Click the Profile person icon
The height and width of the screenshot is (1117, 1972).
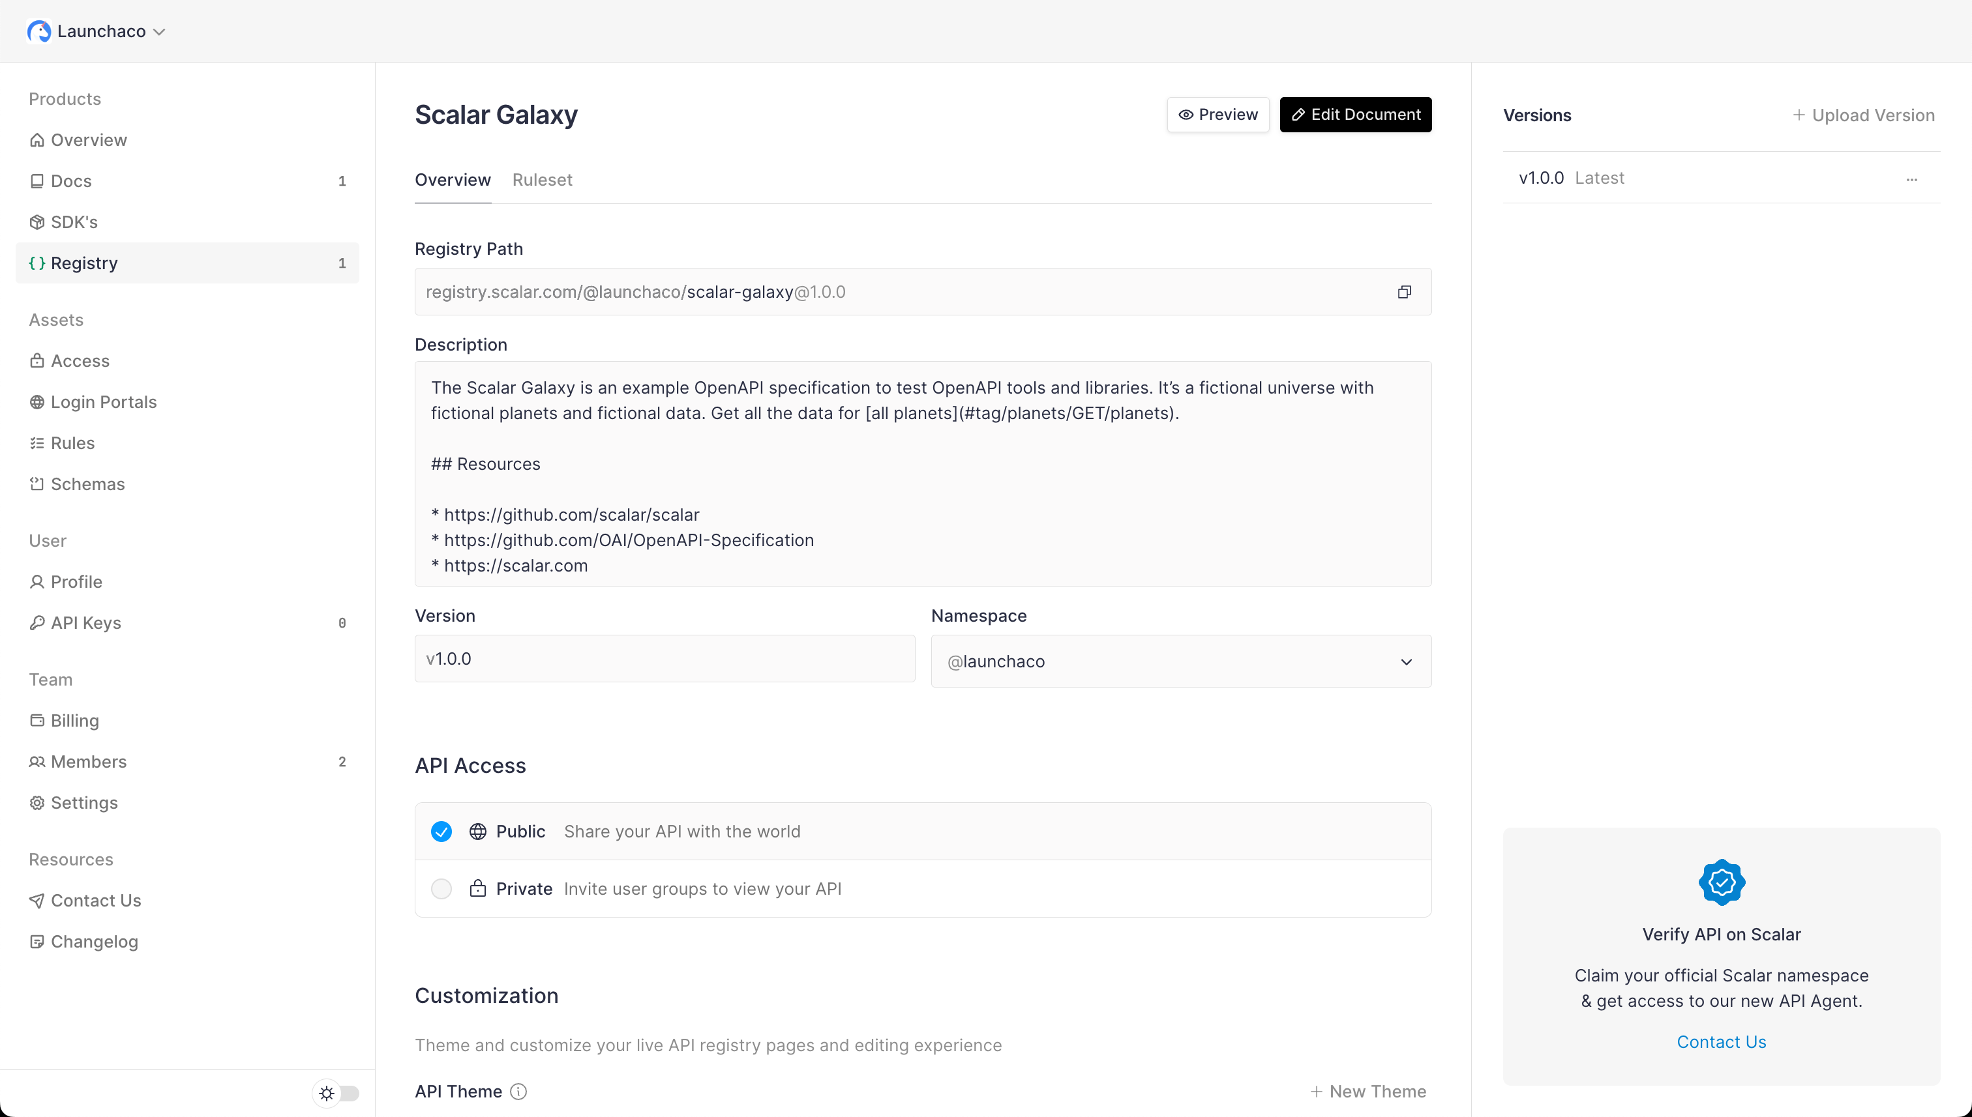(37, 581)
